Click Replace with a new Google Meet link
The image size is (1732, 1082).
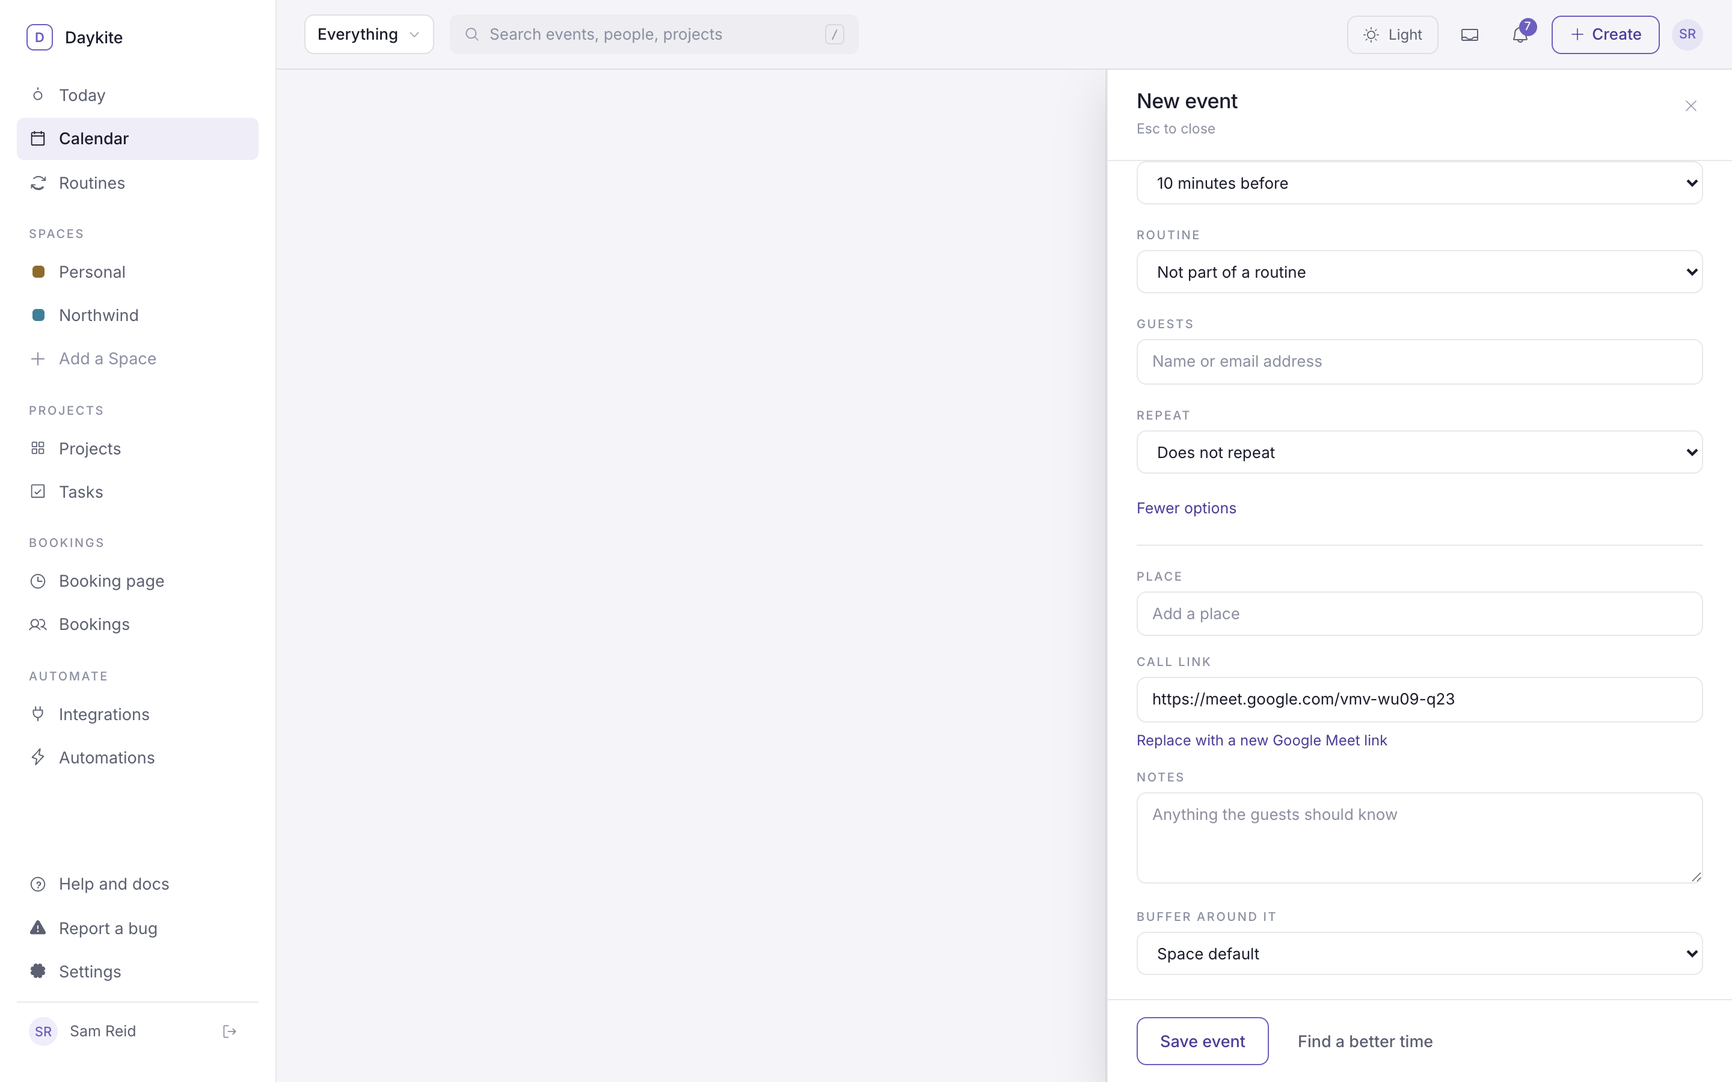click(x=1262, y=741)
